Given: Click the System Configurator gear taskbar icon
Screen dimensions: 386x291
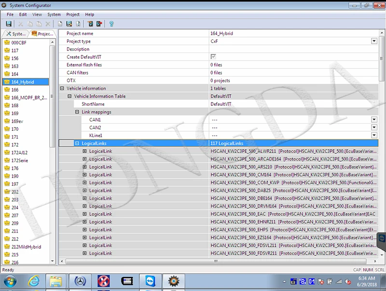Looking at the screenshot, I should [x=174, y=281].
